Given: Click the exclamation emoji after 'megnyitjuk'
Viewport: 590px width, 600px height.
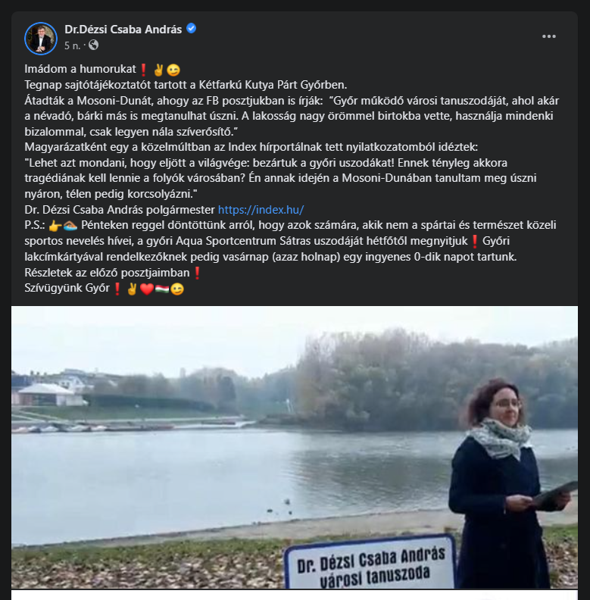Looking at the screenshot, I should [474, 242].
